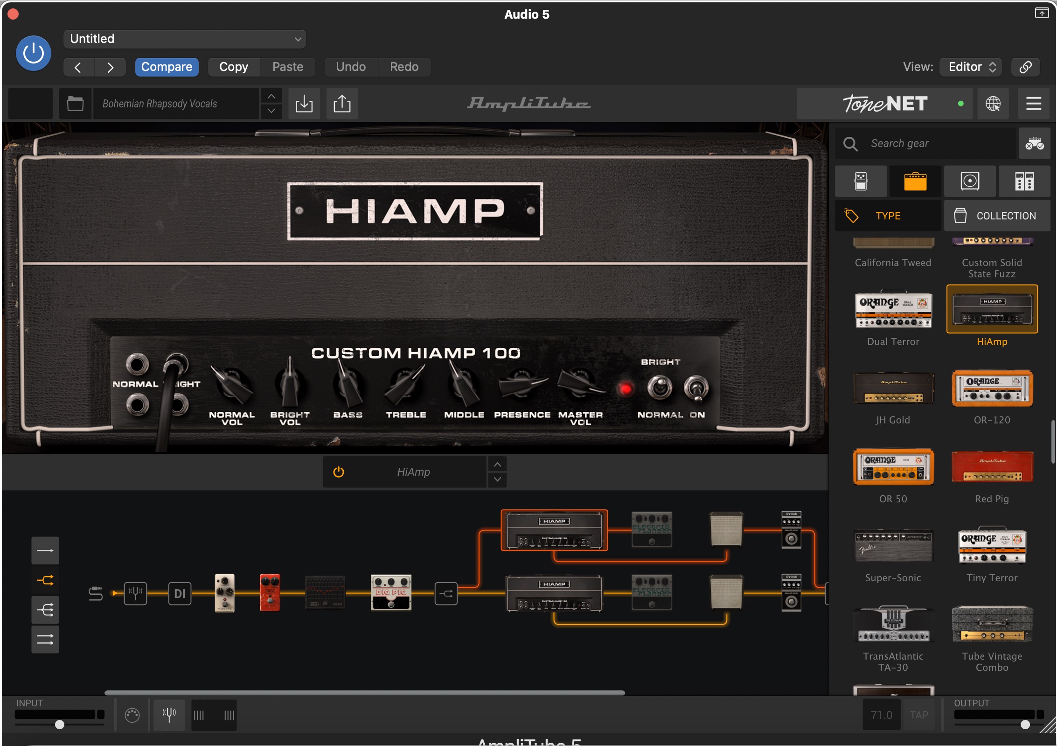The height and width of the screenshot is (746, 1057).
Task: Click the save preset download icon
Action: 304,104
